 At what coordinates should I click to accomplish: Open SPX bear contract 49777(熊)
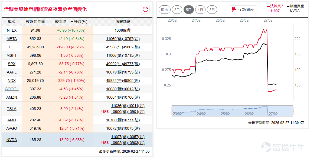point(131,64)
